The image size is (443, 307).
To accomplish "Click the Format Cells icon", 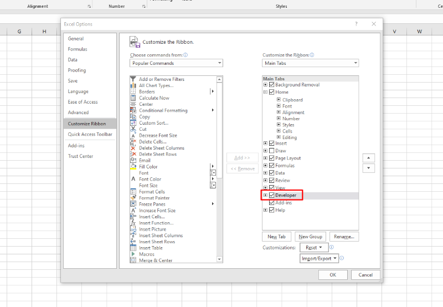I will (x=133, y=192).
